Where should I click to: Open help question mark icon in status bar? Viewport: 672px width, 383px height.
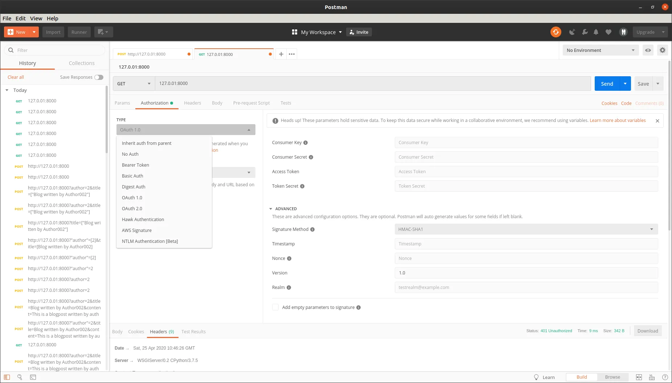pos(665,377)
